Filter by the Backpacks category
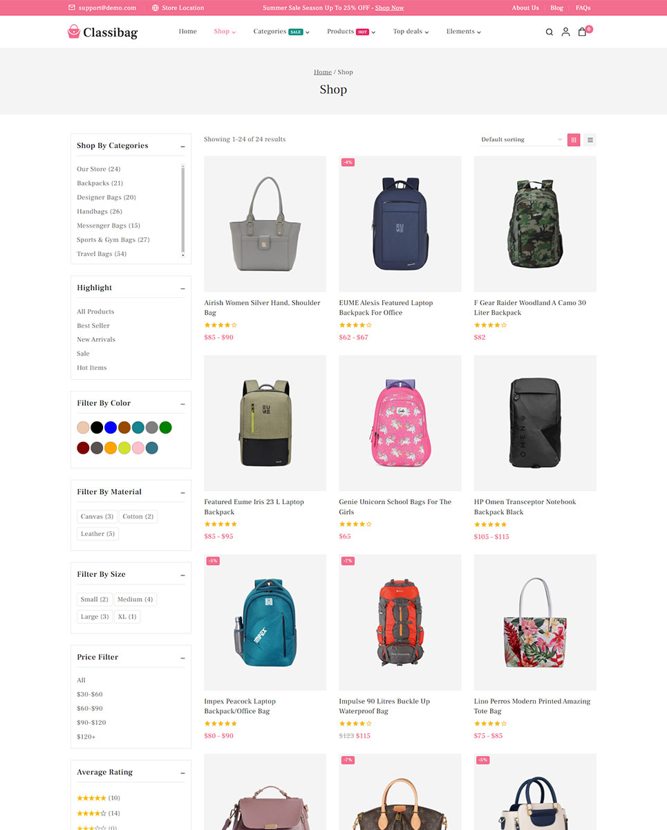667x830 pixels. (x=100, y=183)
